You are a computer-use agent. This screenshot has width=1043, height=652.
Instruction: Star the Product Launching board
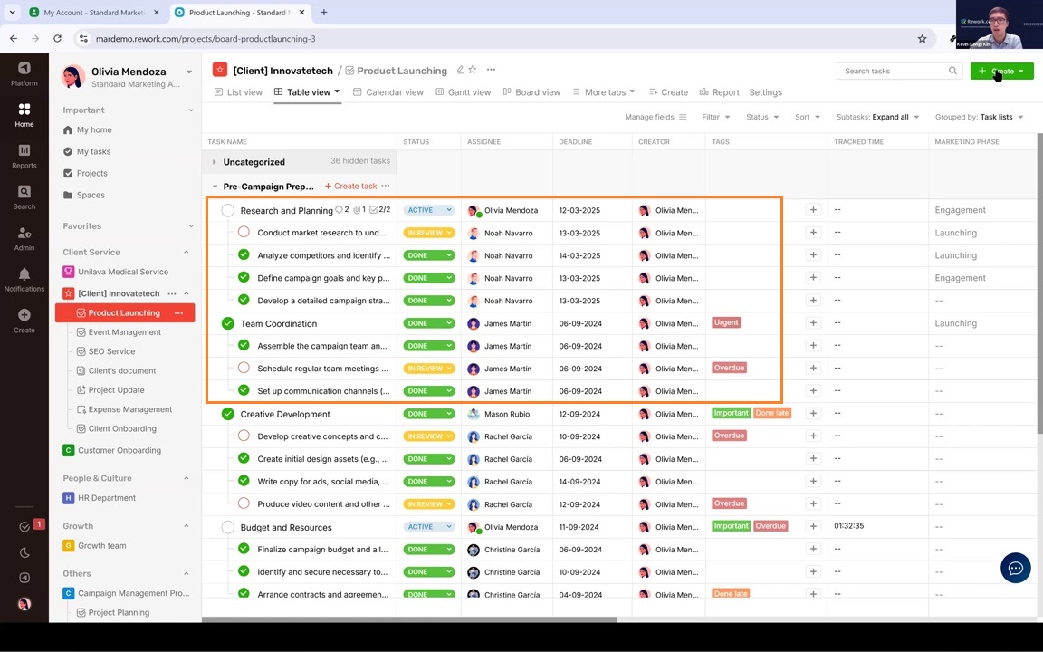(x=473, y=70)
